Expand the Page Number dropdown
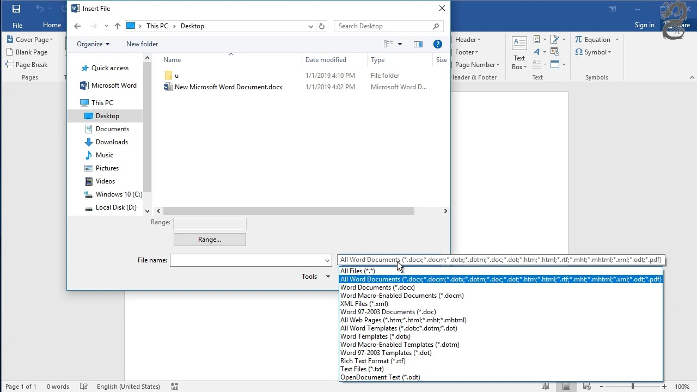The height and width of the screenshot is (392, 697). (477, 65)
